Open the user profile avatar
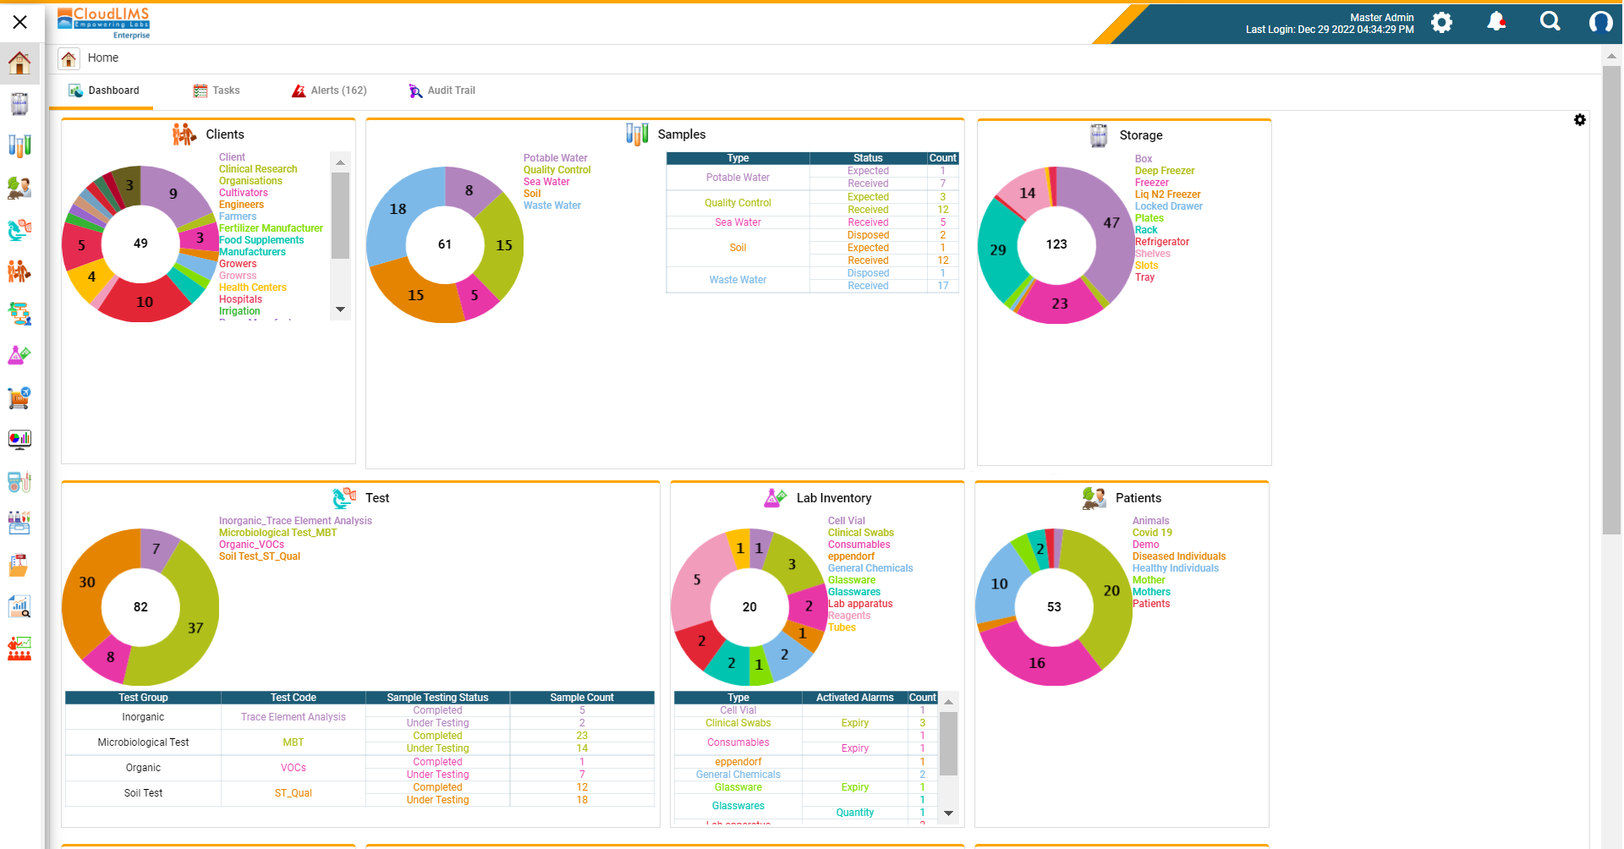 coord(1601,23)
